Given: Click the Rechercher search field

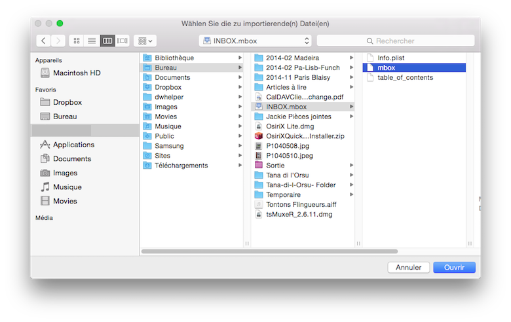Looking at the screenshot, I should click(x=396, y=41).
